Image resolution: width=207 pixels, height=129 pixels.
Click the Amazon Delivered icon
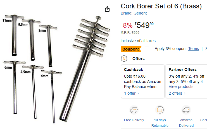[x=186, y=110]
